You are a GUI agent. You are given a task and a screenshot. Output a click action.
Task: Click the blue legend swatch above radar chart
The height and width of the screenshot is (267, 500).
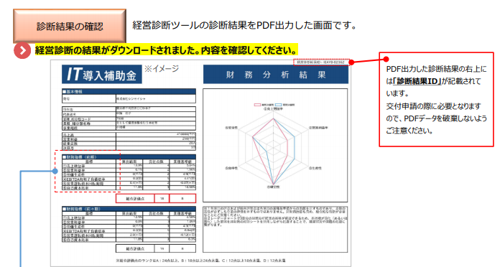[x=279, y=105]
